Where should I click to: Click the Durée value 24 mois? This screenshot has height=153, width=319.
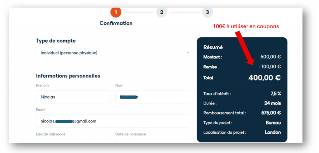click(273, 103)
